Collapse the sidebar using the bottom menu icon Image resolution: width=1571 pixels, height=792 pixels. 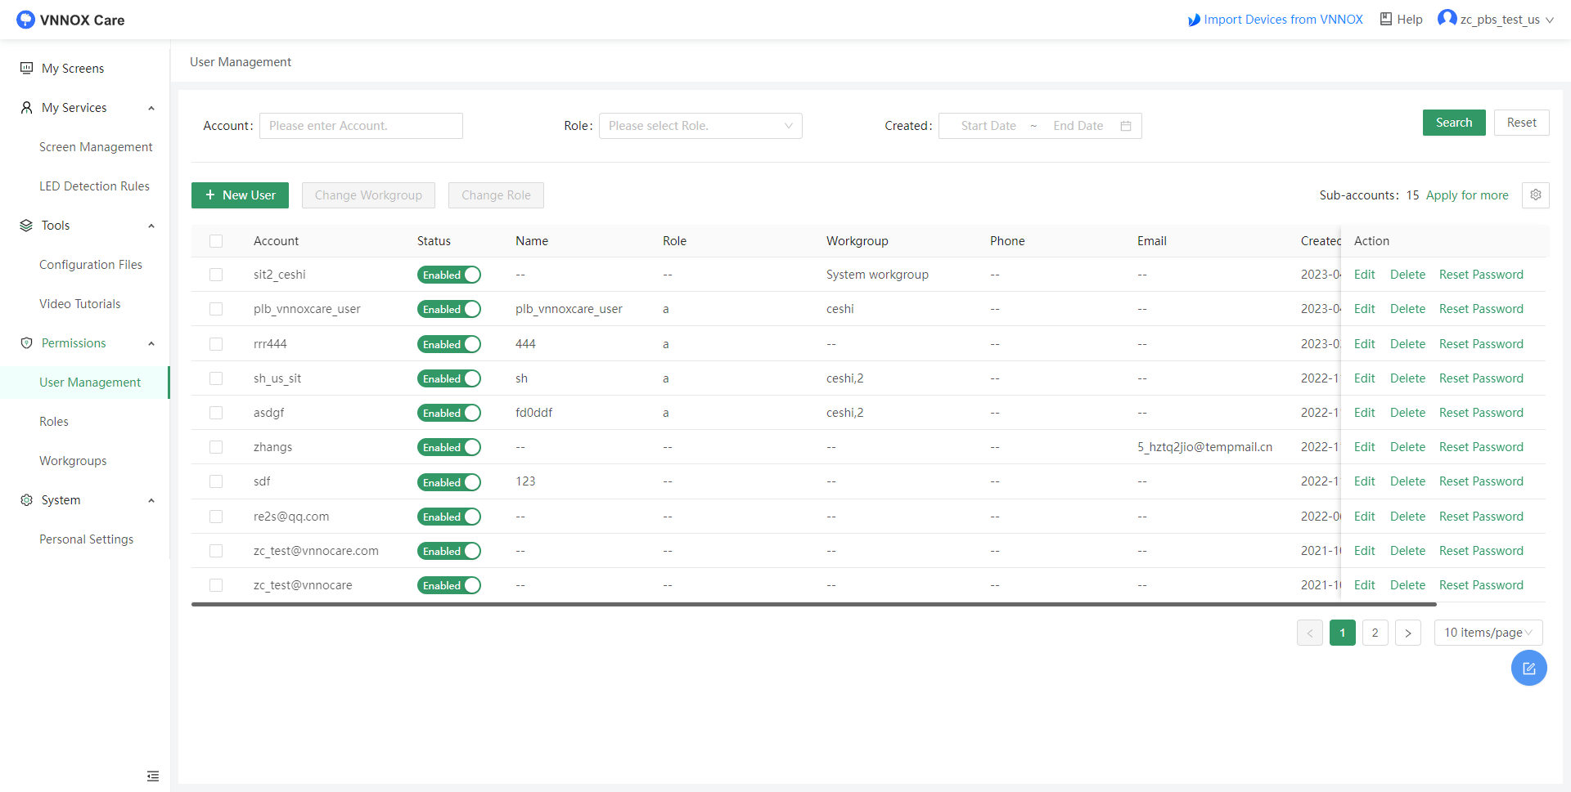point(153,776)
